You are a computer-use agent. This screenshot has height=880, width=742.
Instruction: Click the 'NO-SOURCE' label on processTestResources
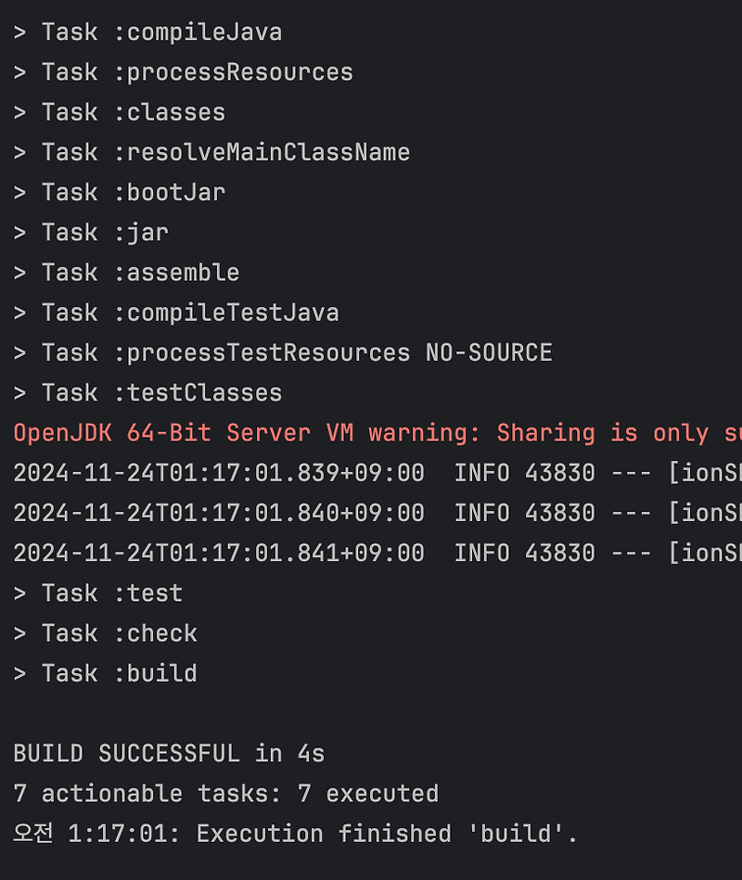pyautogui.click(x=489, y=353)
